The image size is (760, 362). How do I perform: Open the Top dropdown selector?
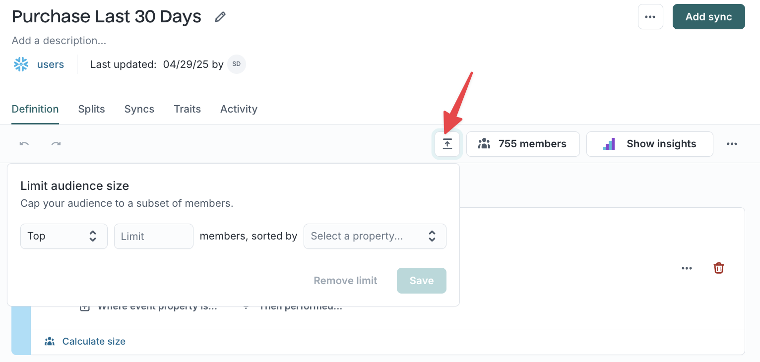click(x=64, y=236)
